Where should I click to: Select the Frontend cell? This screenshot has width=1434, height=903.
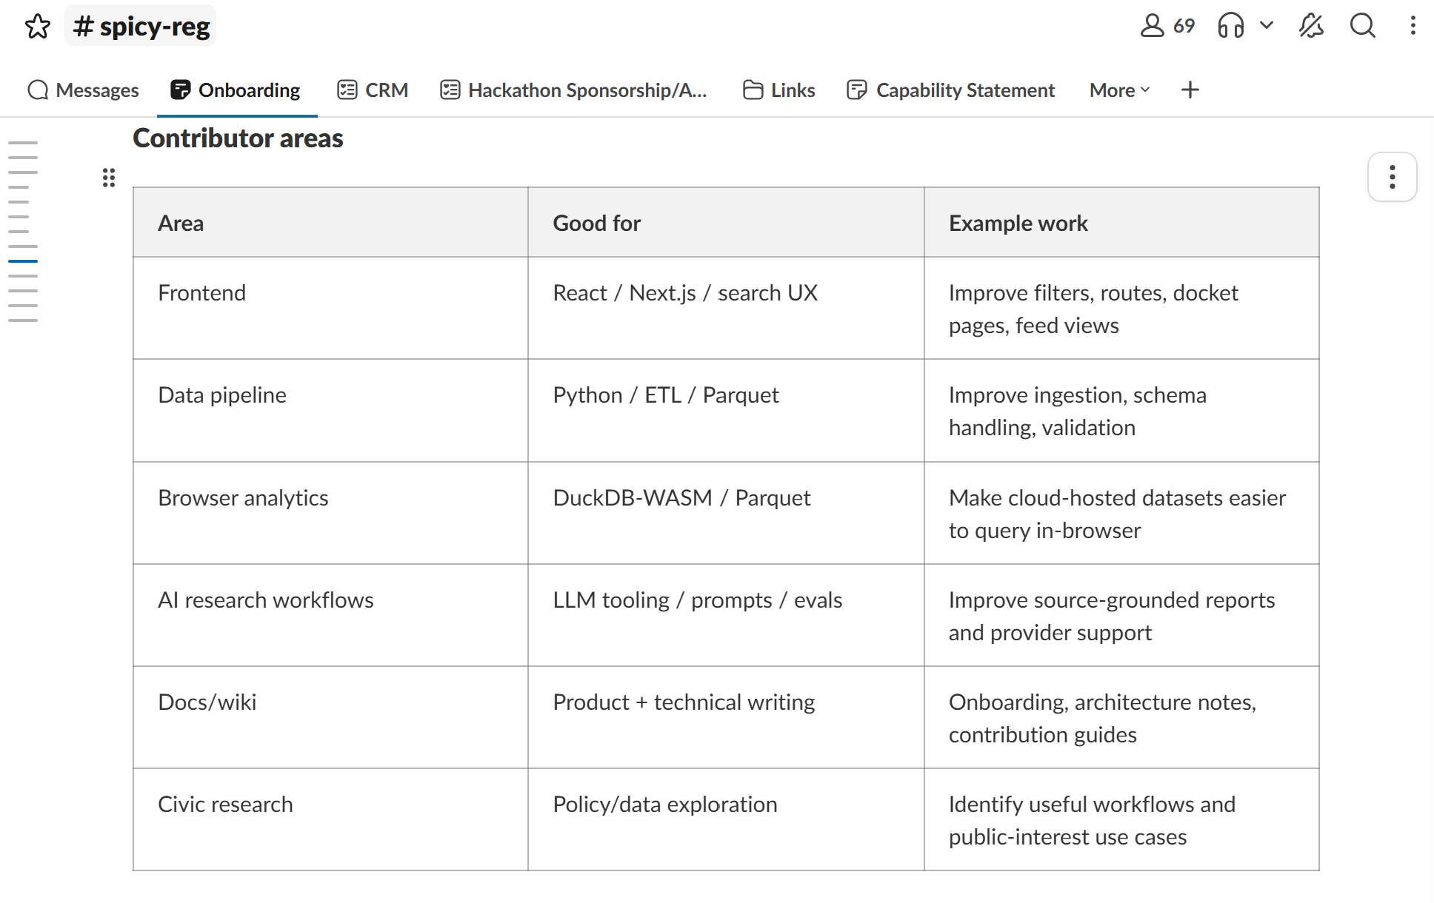tap(330, 309)
